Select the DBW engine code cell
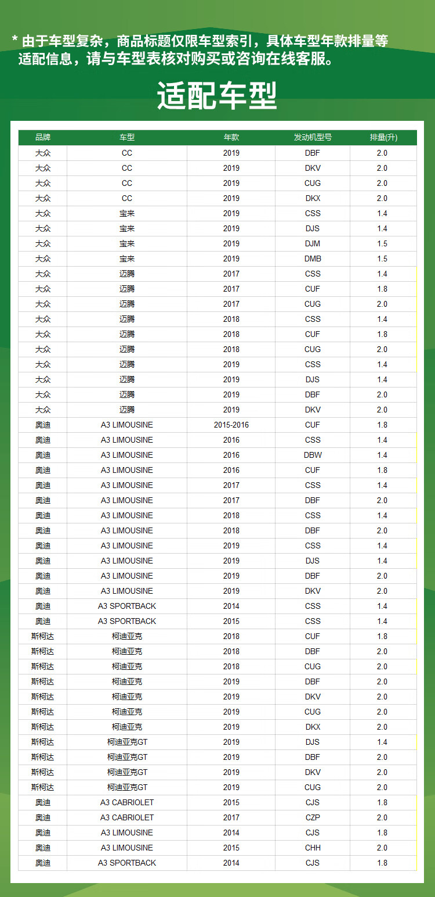The height and width of the screenshot is (897, 435). point(313,455)
